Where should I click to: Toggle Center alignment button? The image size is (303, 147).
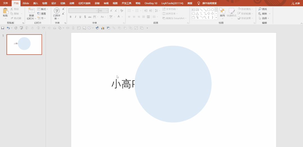click(134, 17)
